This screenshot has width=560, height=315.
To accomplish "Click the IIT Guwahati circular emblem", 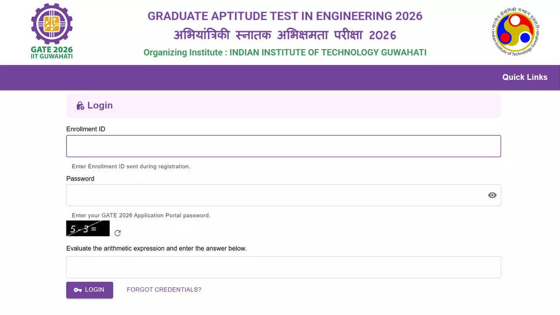I will click(x=514, y=31).
